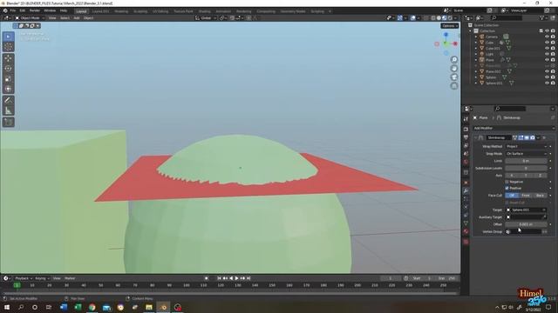Click the Offset value field
This screenshot has height=313, width=558.
coord(527,224)
